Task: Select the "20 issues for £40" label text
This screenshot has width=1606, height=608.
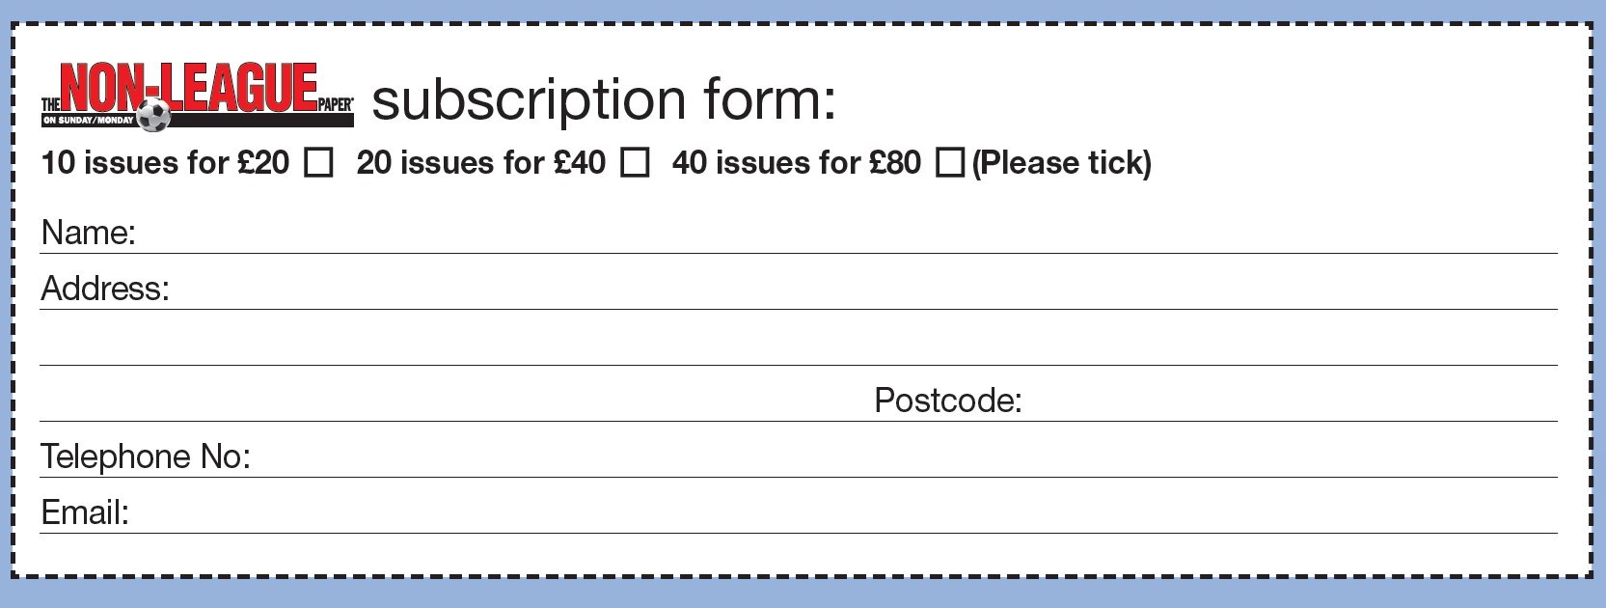Action: point(480,163)
